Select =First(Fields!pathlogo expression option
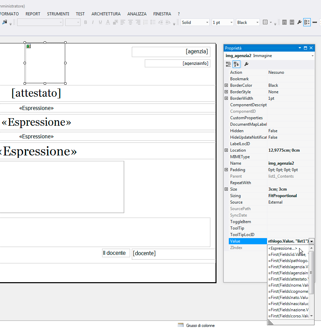The height and width of the screenshot is (330, 321). click(x=288, y=261)
